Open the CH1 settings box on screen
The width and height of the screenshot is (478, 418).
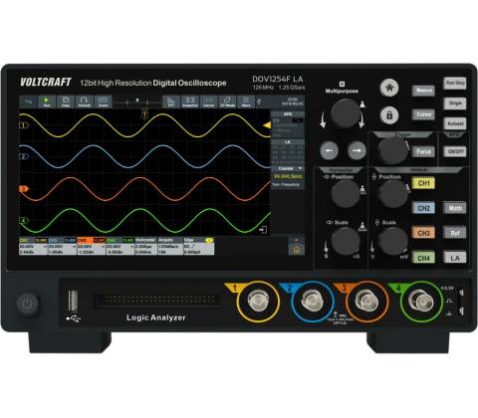(x=33, y=246)
